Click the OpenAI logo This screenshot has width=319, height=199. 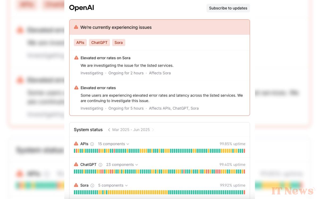click(81, 8)
